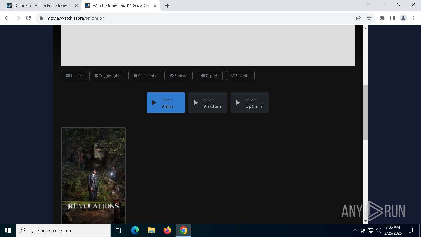Viewport: 421px width, 237px height.
Task: Launch Microsoft Edge from taskbar
Action: click(135, 230)
